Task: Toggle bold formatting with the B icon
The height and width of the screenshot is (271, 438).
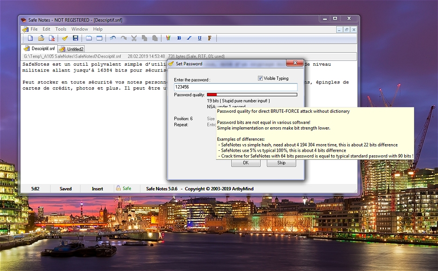Action: pos(179,38)
